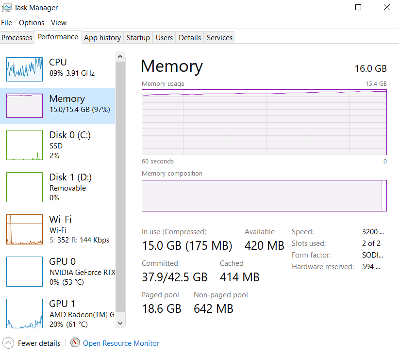Select the CPU usage graph thumbnail
The image size is (399, 356).
pyautogui.click(x=24, y=69)
